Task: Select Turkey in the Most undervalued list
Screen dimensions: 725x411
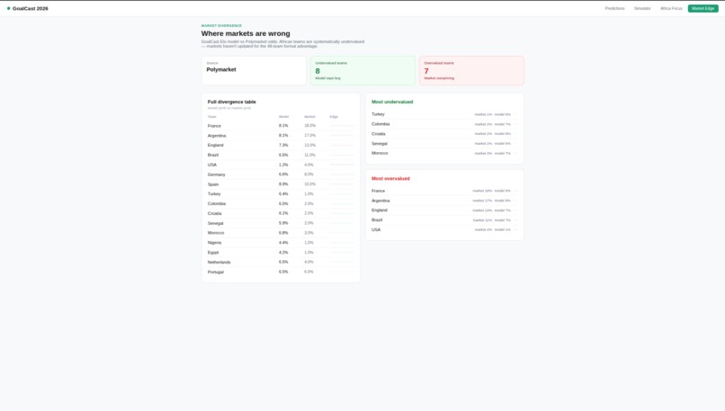Action: click(x=444, y=114)
